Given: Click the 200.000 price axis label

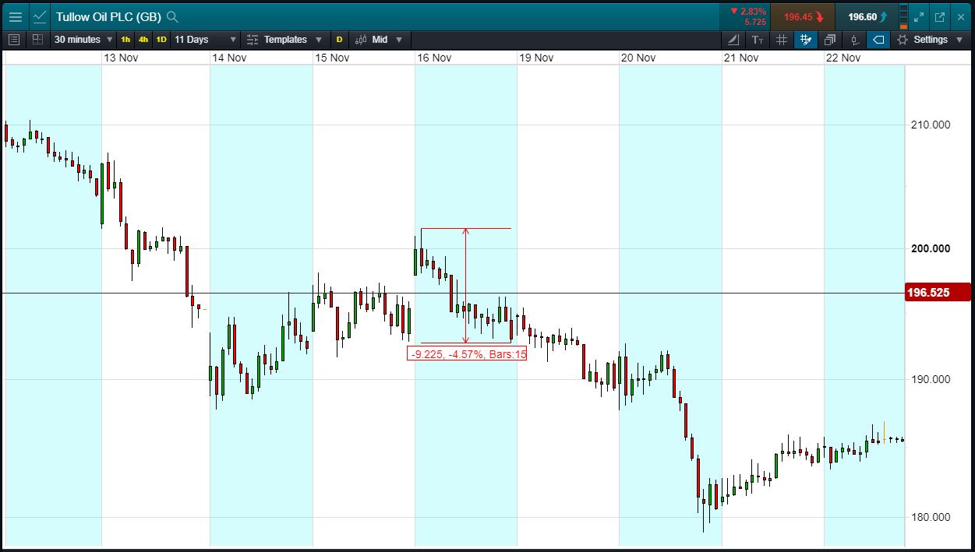Looking at the screenshot, I should coord(931,248).
